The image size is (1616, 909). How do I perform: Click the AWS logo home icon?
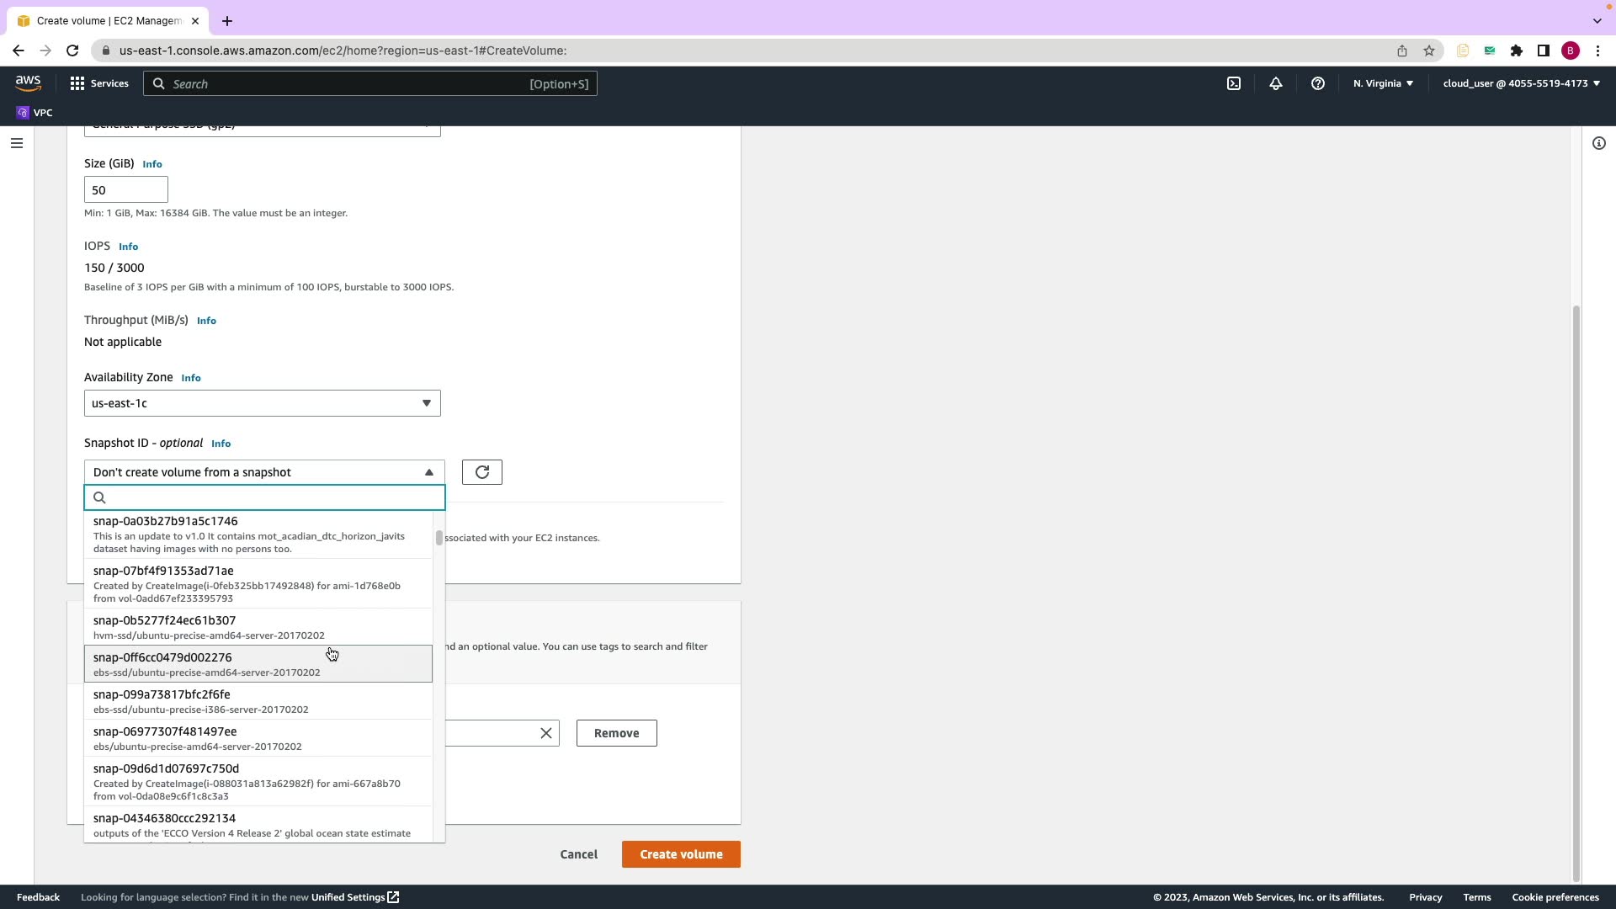[x=28, y=83]
